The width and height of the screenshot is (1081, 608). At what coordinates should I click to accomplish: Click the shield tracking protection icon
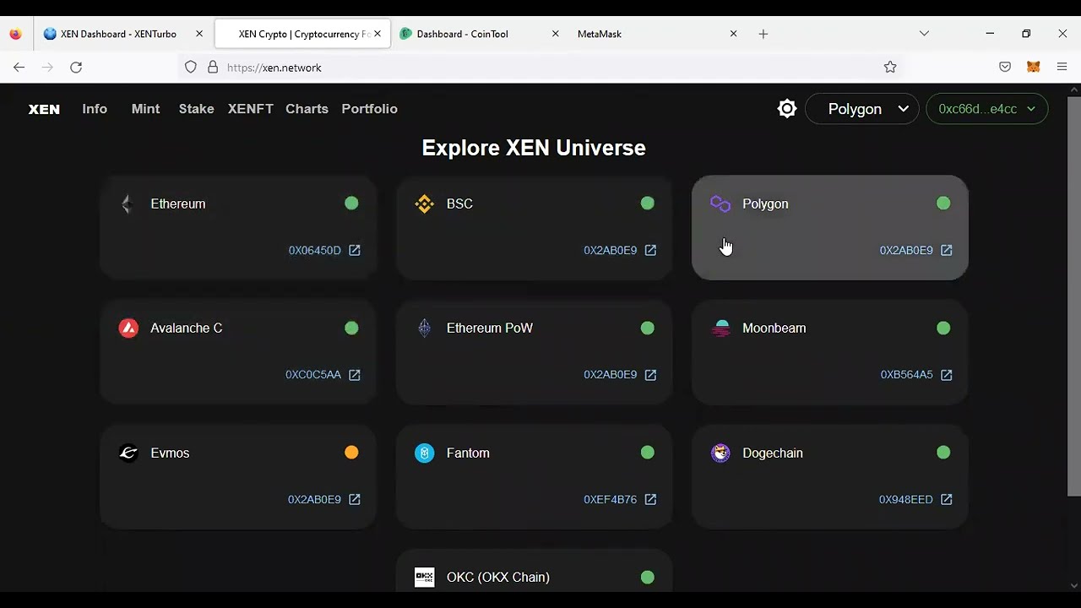[191, 68]
